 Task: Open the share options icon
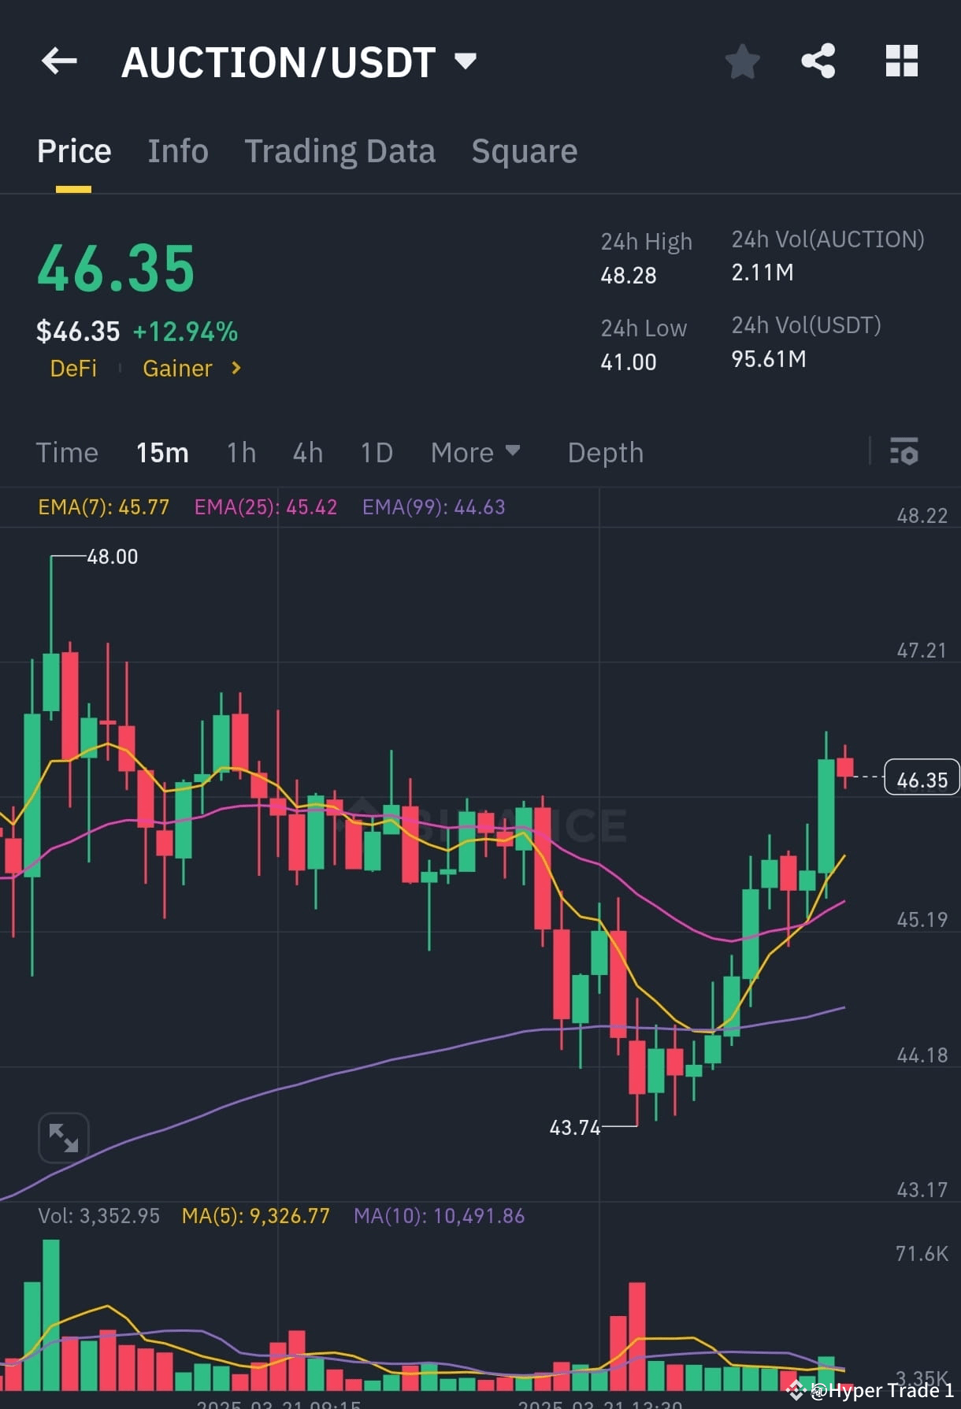[x=819, y=61]
